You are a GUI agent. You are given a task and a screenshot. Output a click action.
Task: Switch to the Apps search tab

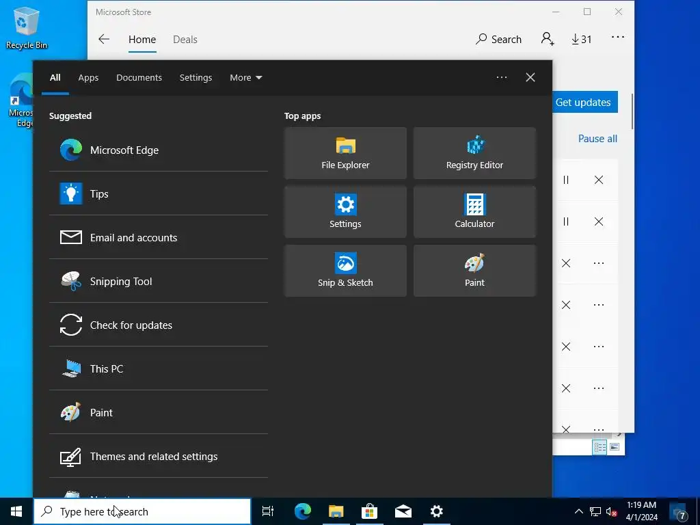pyautogui.click(x=88, y=78)
